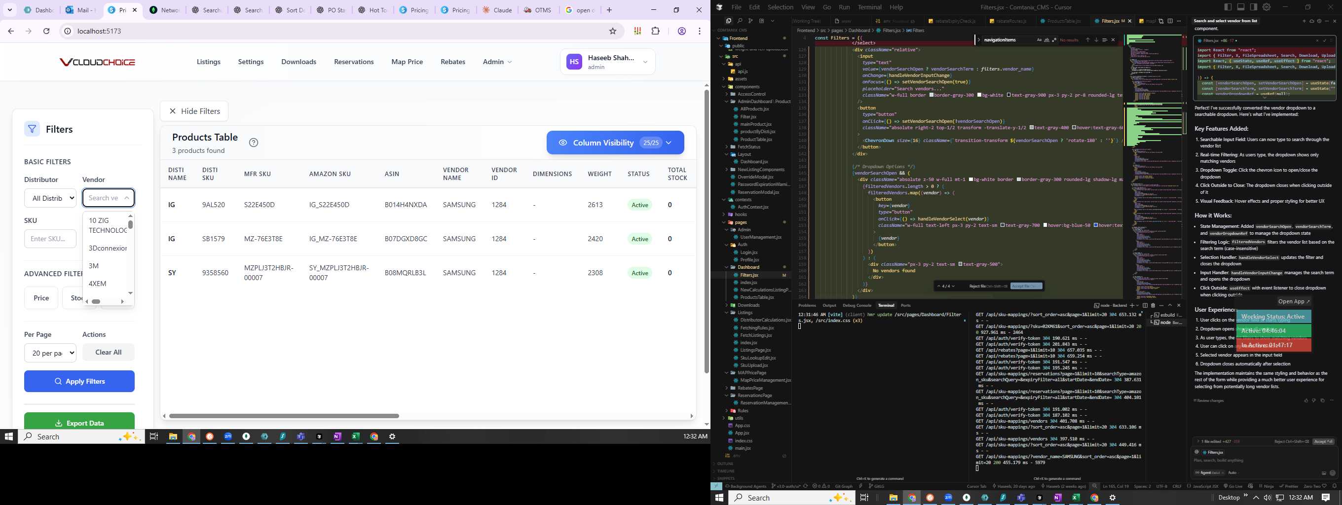
Task: Give a thumbs up on the chat response
Action: tap(1306, 400)
